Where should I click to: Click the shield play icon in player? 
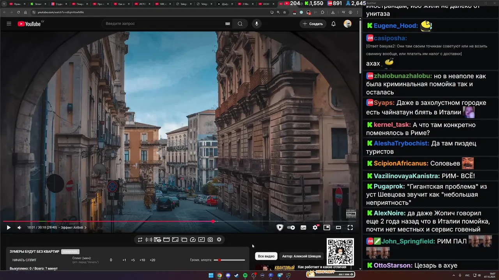280,227
